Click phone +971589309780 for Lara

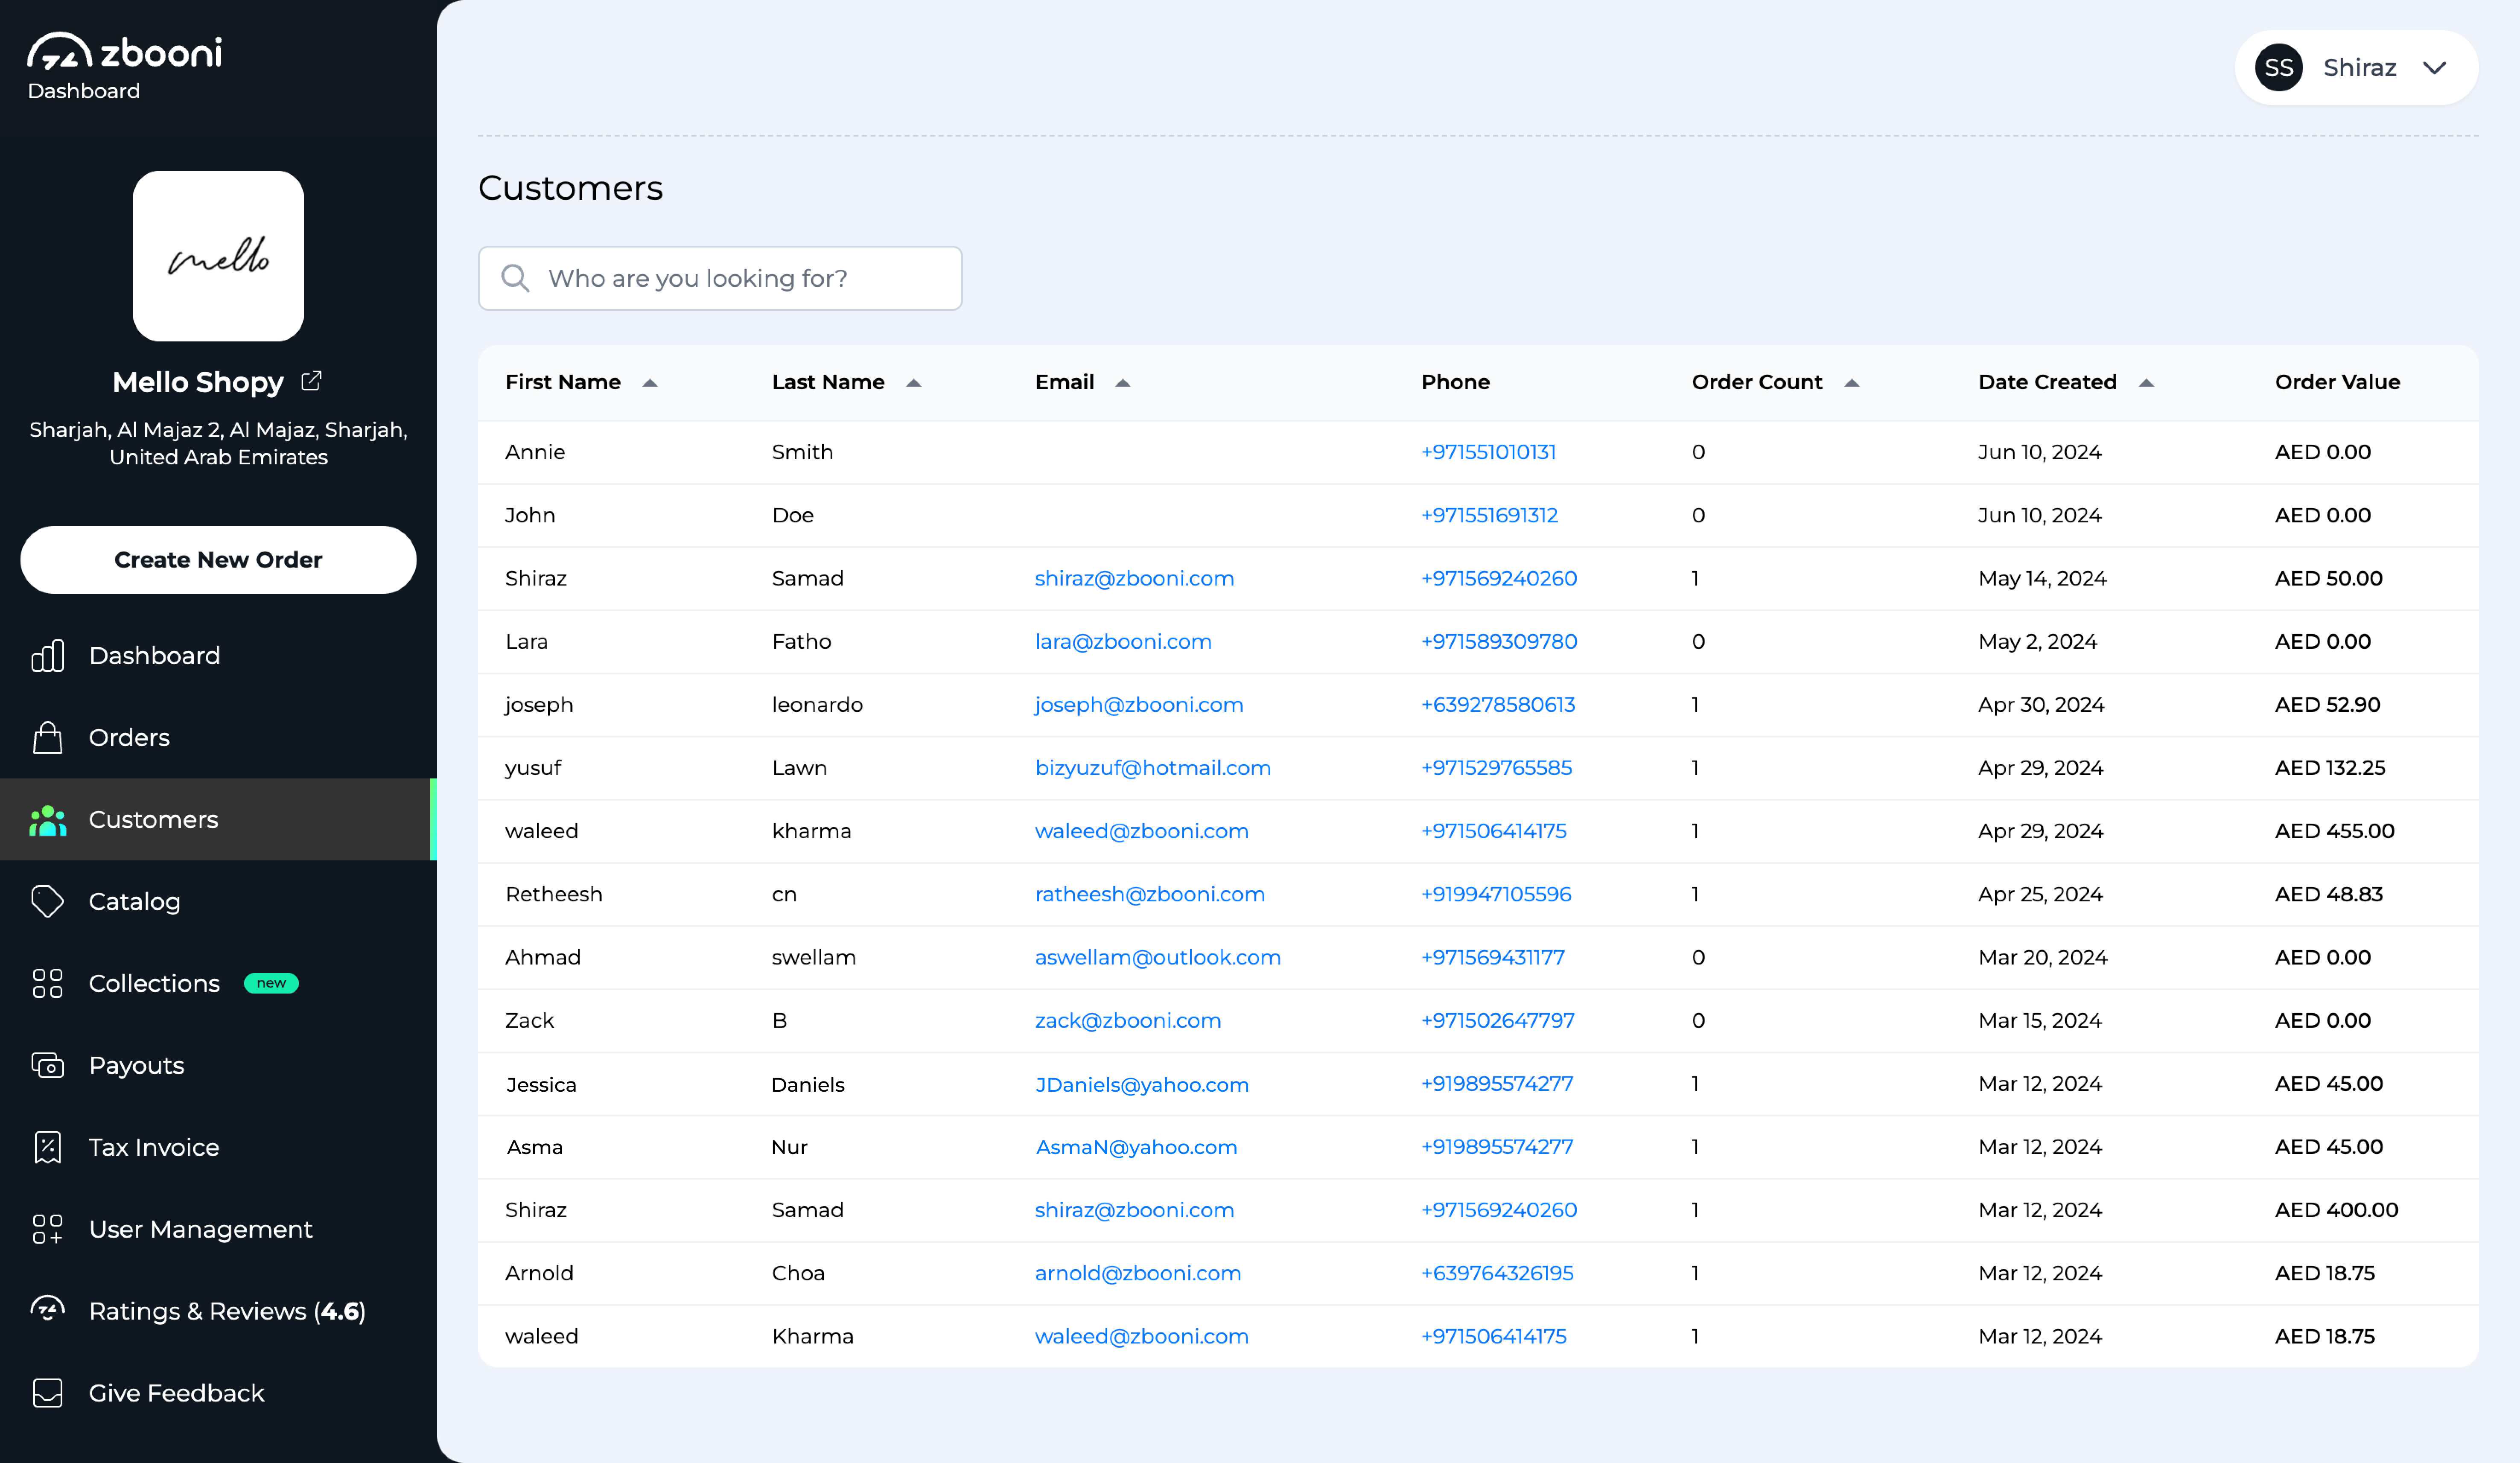click(1499, 641)
